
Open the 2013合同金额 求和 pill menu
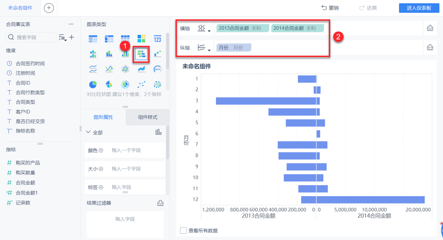[243, 28]
